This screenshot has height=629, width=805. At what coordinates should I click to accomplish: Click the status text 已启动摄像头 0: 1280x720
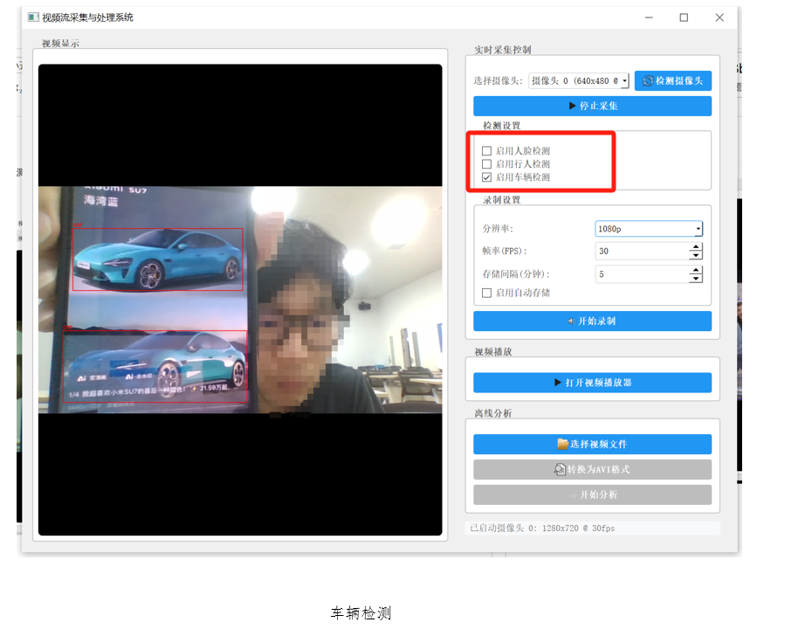[542, 529]
